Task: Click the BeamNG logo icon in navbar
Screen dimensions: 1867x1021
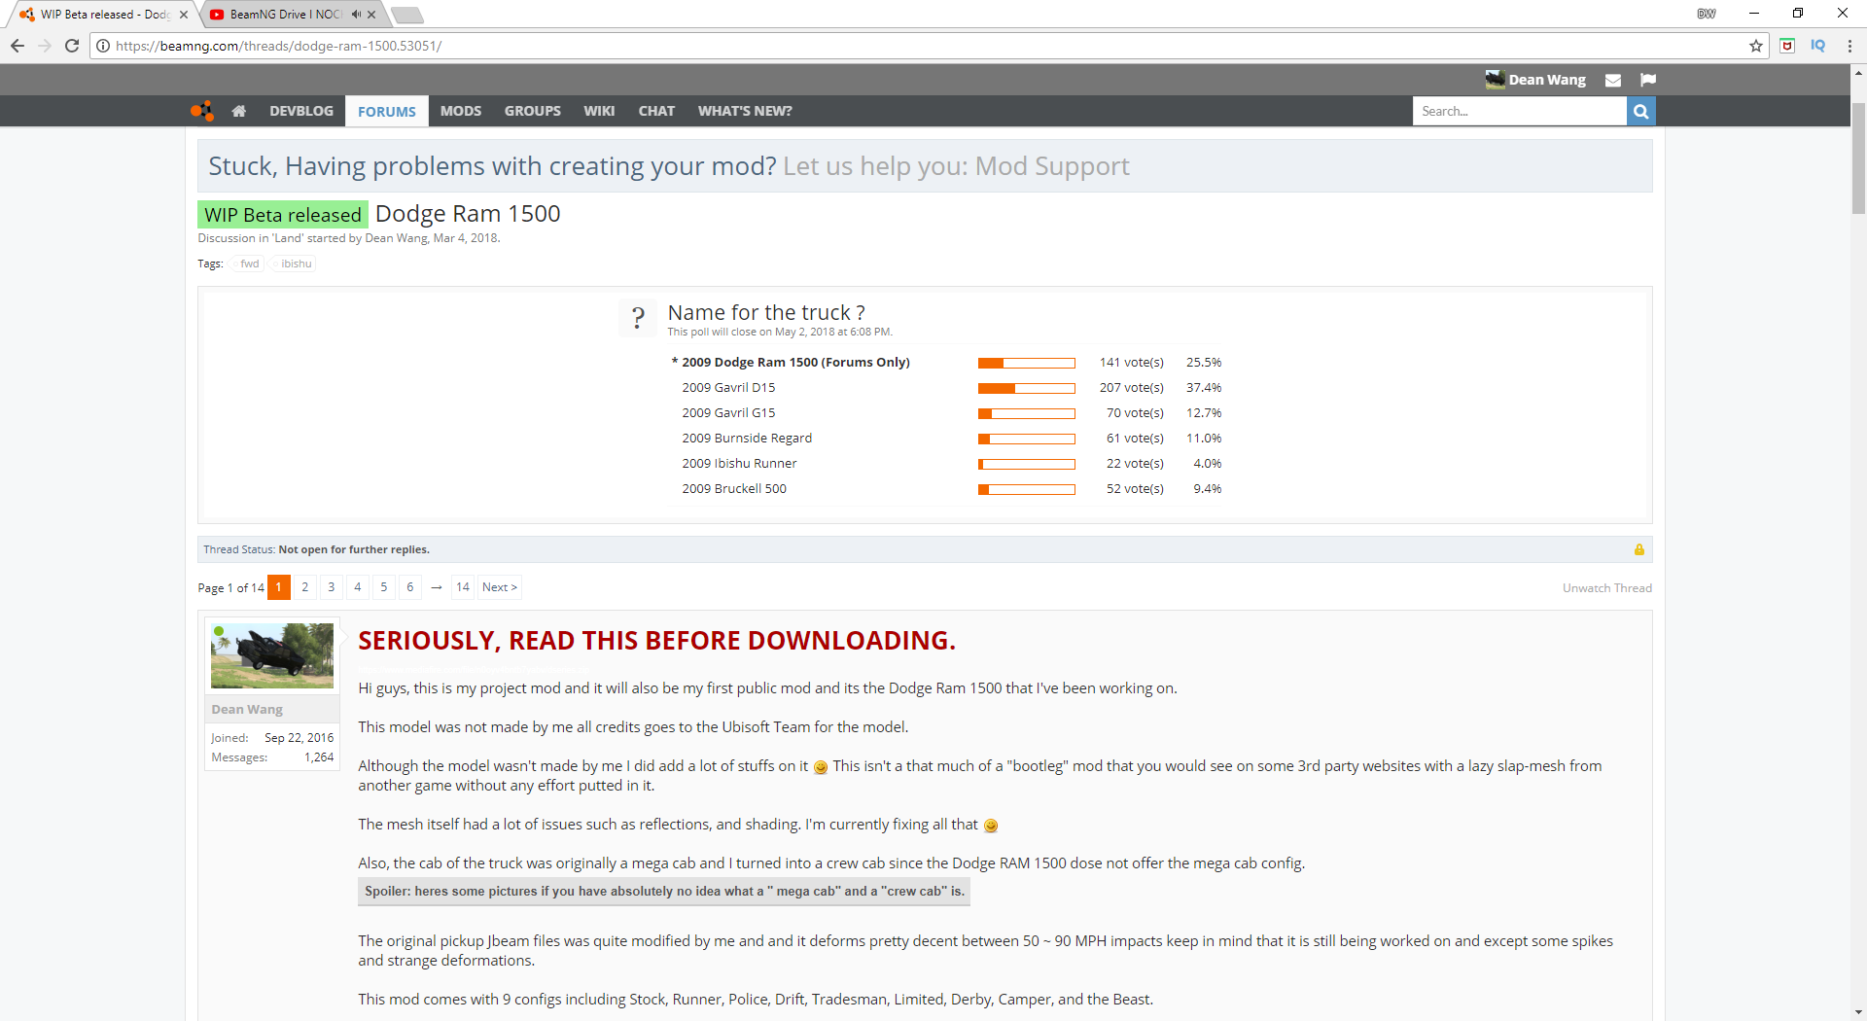Action: 202,111
